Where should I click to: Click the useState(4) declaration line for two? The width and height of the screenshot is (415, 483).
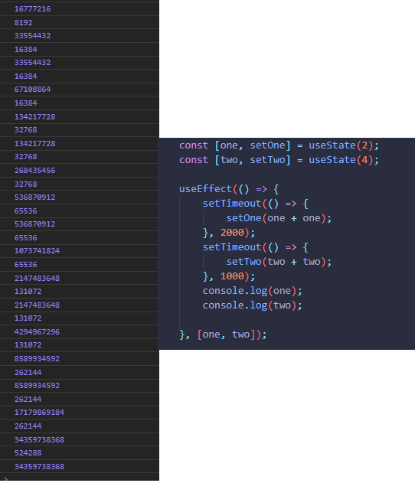click(279, 160)
